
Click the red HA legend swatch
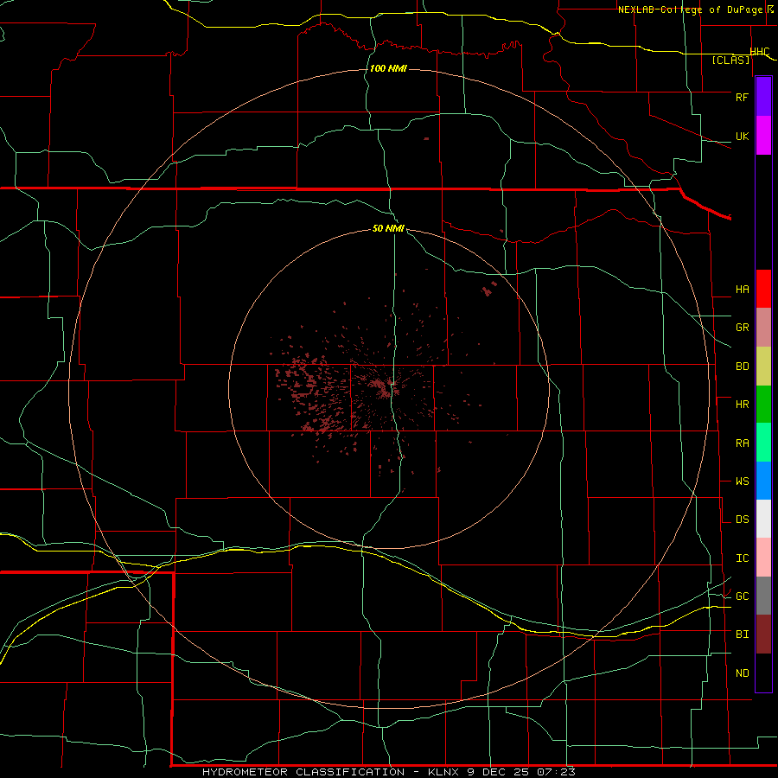click(x=763, y=289)
